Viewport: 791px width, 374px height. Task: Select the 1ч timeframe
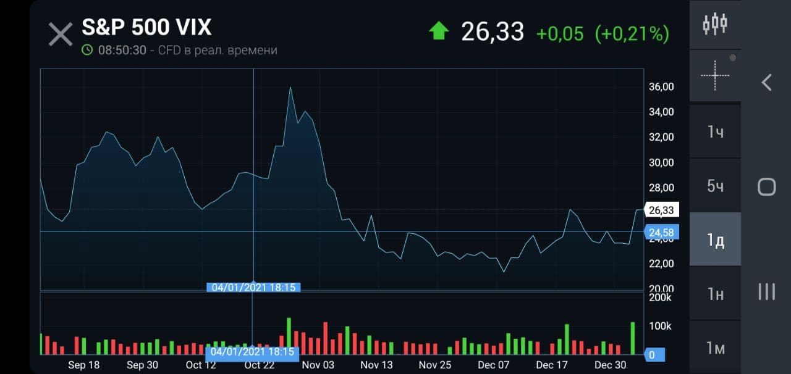[715, 131]
